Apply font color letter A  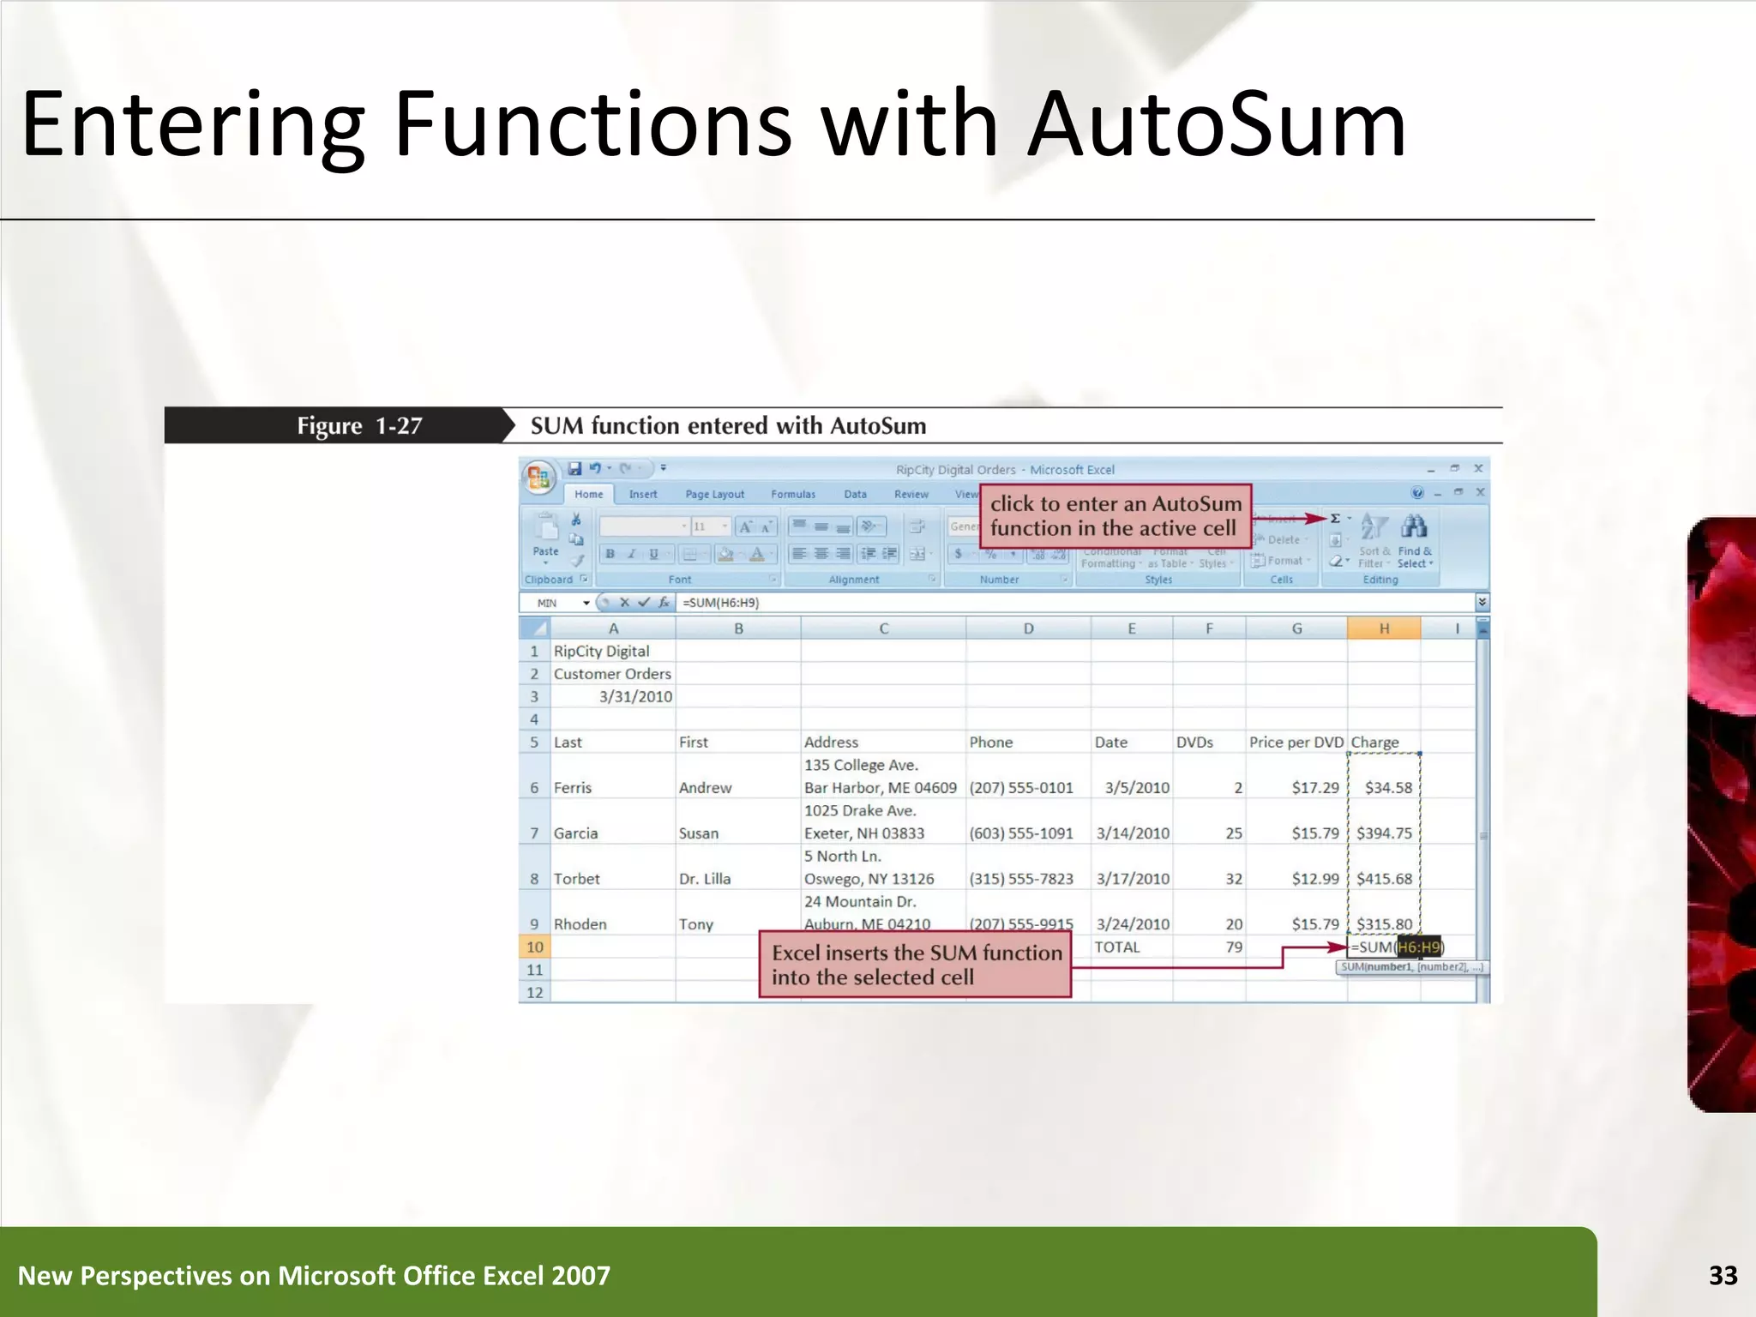coord(756,555)
